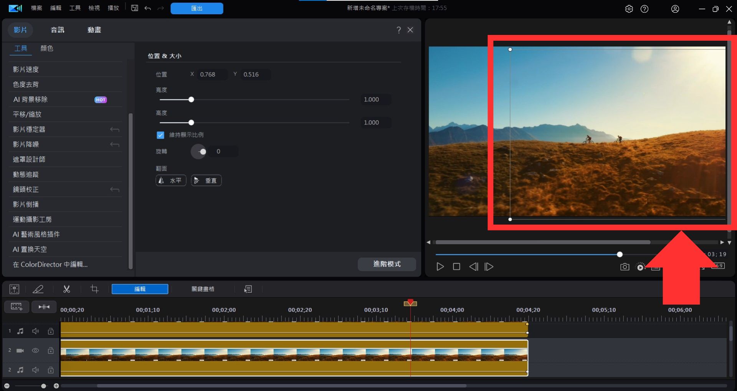Image resolution: width=737 pixels, height=391 pixels.
Task: Open preferences with the gear icon
Action: (x=629, y=9)
